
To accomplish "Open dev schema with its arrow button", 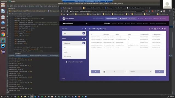I will [x=84, y=33].
